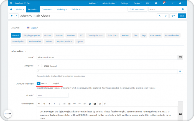Open the Products menu
The image size is (194, 121).
coord(33,9)
